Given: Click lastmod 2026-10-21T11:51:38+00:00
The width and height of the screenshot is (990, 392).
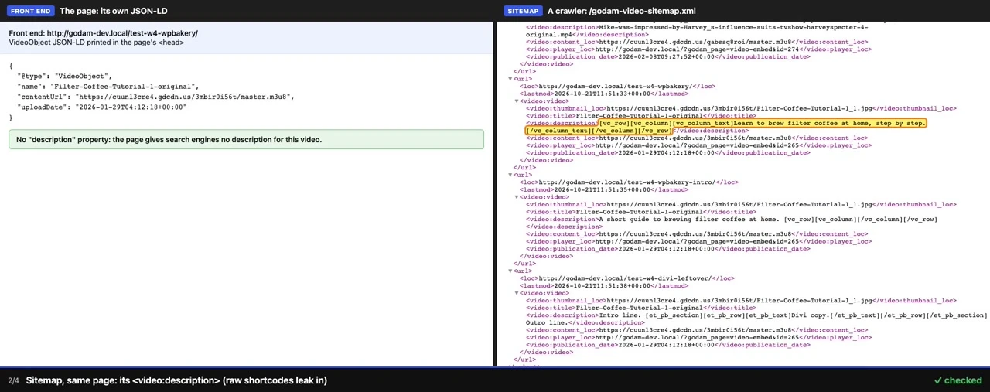Looking at the screenshot, I should coord(603,285).
